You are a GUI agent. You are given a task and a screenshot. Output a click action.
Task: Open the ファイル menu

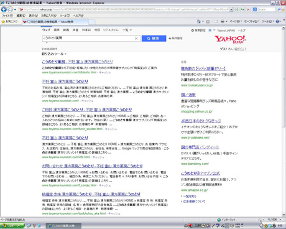click(x=7, y=16)
